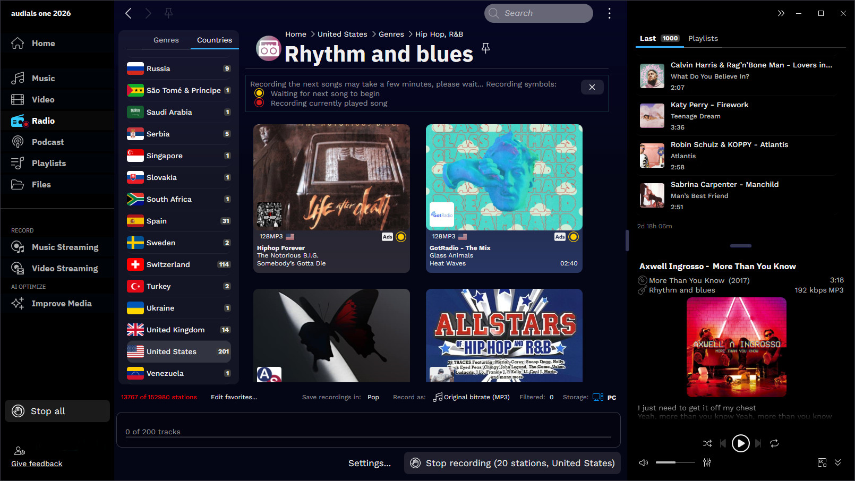
Task: Open Settings... button
Action: (370, 463)
